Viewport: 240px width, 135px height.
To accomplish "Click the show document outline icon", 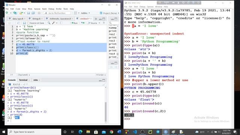I will pos(104,23).
